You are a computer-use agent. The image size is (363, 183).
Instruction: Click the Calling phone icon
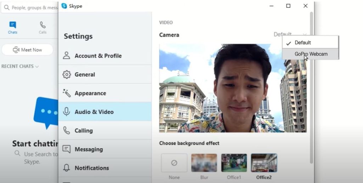coord(66,130)
